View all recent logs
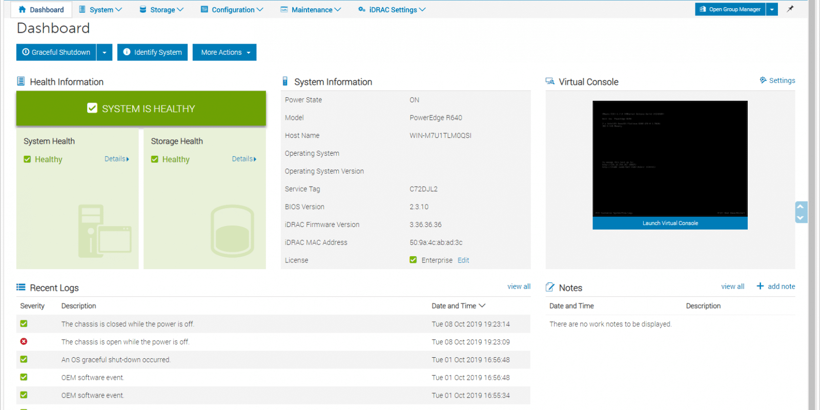The height and width of the screenshot is (410, 820). (519, 286)
